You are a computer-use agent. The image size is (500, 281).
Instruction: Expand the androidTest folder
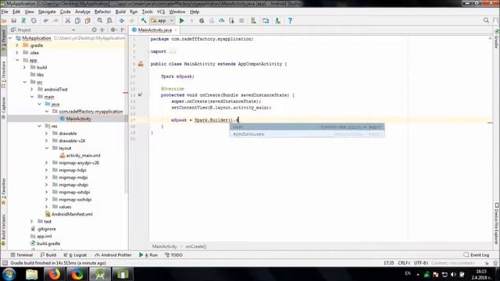point(32,89)
